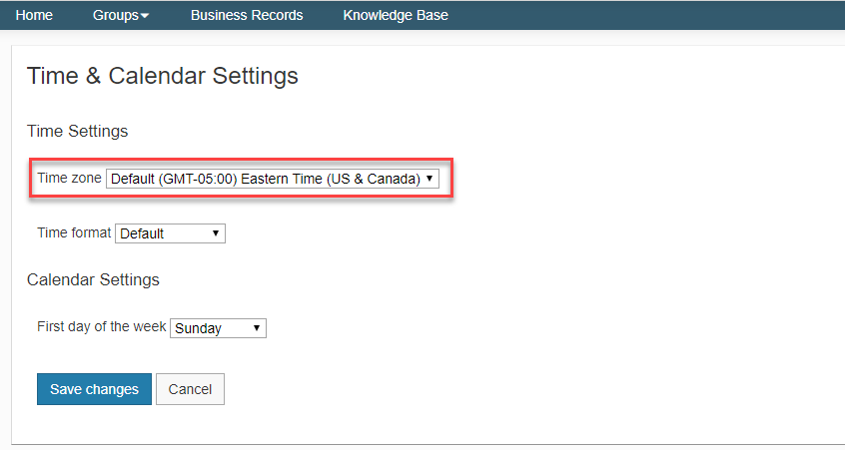This screenshot has height=450, width=845.
Task: Go to the Home menu item
Action: (34, 15)
